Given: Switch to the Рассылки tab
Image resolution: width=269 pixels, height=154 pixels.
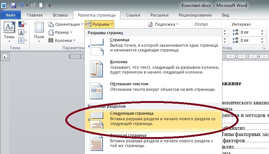Looking at the screenshot, I should click(x=159, y=15).
